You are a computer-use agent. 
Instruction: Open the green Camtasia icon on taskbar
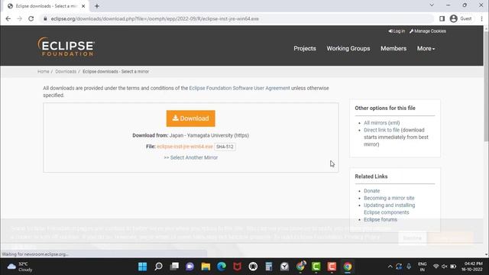316,267
